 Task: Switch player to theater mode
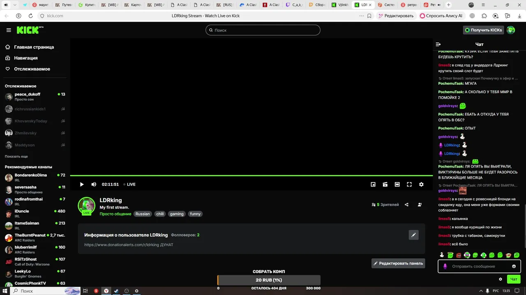tap(397, 184)
